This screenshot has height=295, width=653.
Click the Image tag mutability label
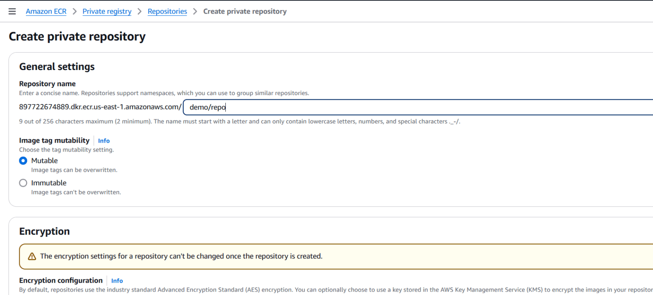point(54,140)
